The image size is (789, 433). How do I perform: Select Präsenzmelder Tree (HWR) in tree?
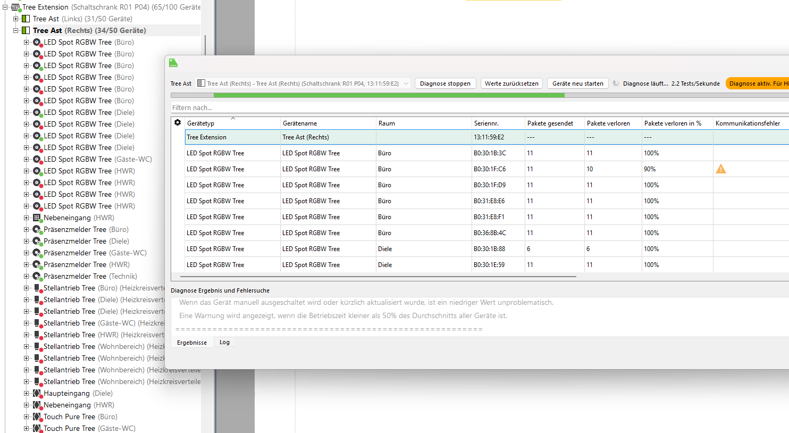[x=87, y=264]
